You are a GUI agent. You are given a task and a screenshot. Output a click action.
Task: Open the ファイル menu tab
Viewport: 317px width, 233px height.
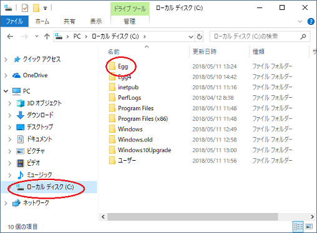(14, 21)
